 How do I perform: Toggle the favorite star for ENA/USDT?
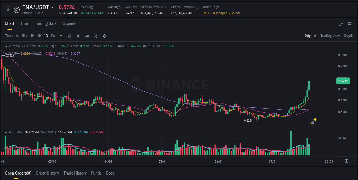pos(8,9)
